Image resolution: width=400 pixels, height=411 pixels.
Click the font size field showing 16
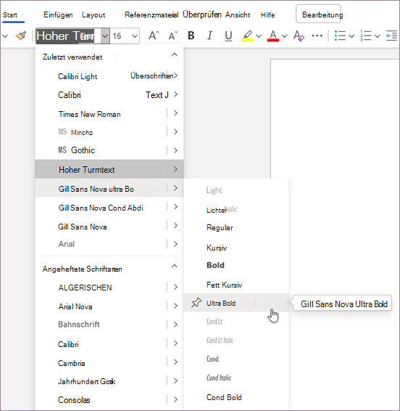tap(121, 36)
